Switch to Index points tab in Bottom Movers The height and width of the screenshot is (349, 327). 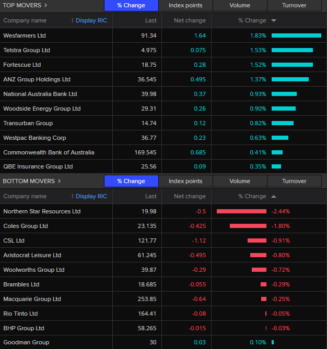tap(185, 181)
